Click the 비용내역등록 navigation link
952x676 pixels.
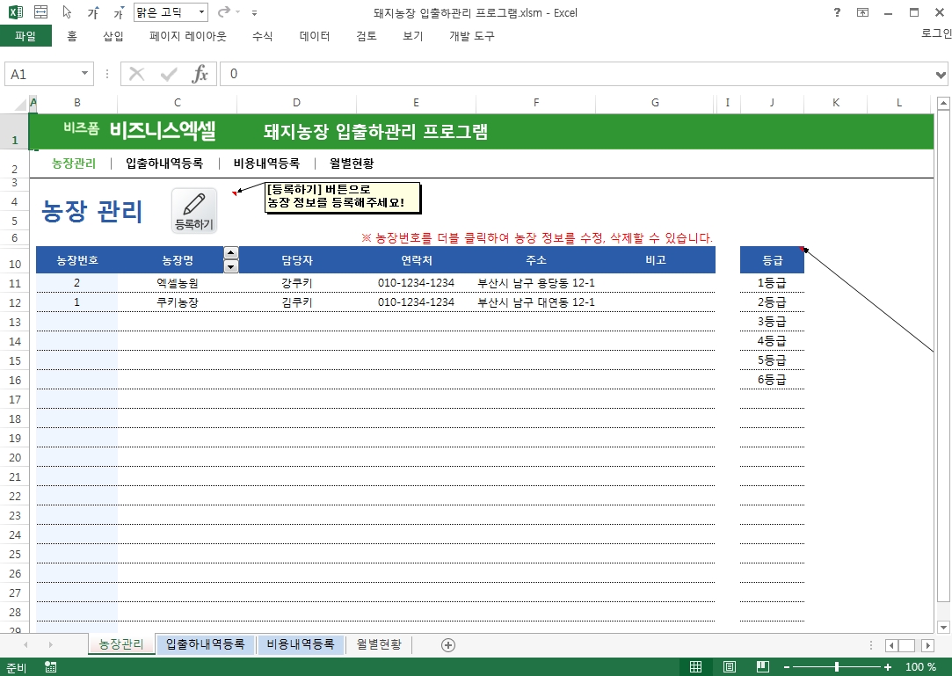(x=266, y=164)
